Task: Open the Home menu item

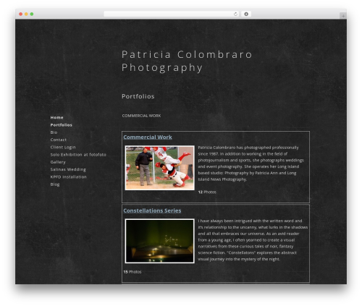Action: [56, 117]
